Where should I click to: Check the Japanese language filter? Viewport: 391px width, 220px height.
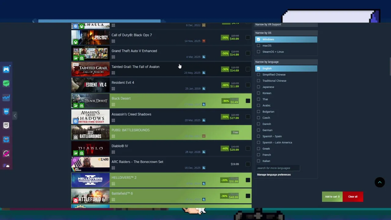point(258,87)
